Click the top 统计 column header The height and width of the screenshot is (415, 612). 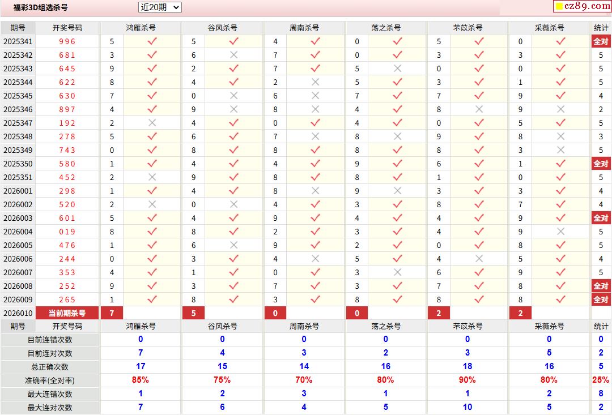click(601, 28)
